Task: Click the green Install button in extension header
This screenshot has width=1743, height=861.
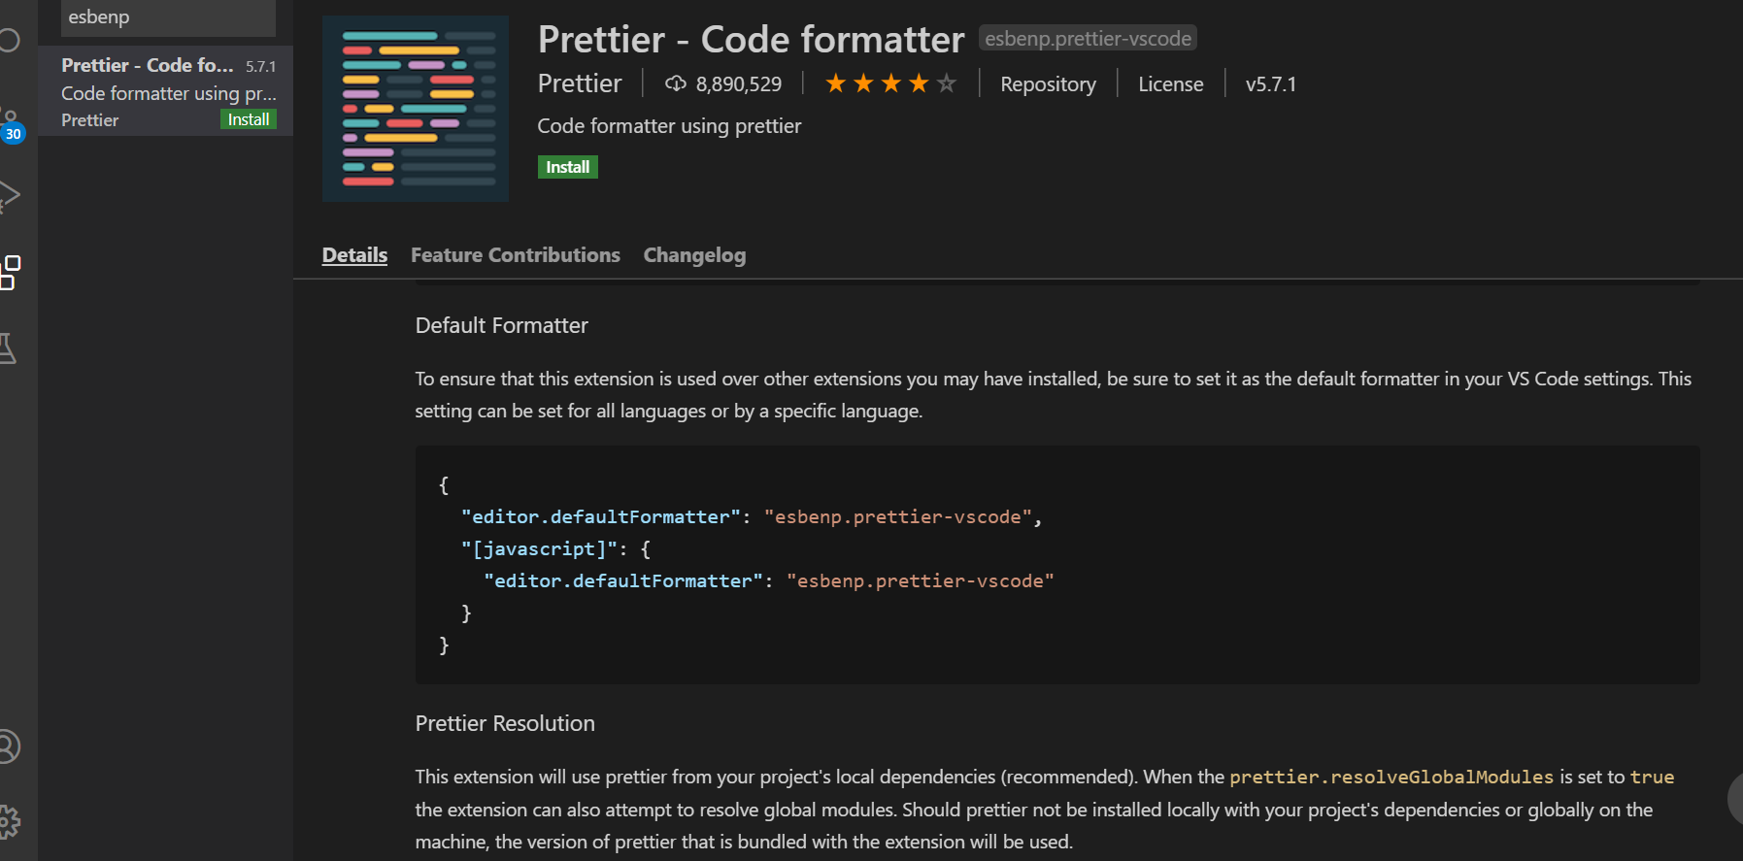Action: point(568,167)
